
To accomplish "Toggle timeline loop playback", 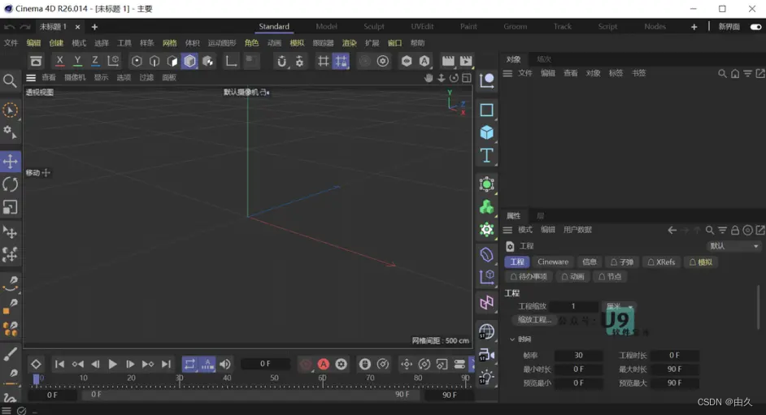I will [x=189, y=364].
